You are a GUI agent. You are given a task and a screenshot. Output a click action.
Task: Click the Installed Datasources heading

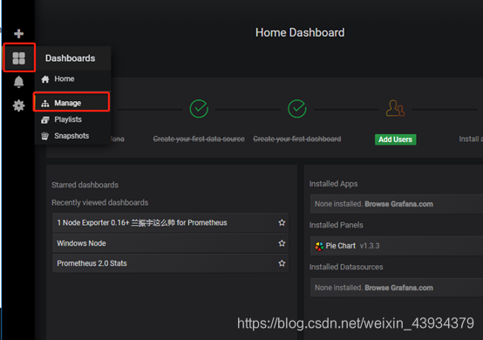346,267
